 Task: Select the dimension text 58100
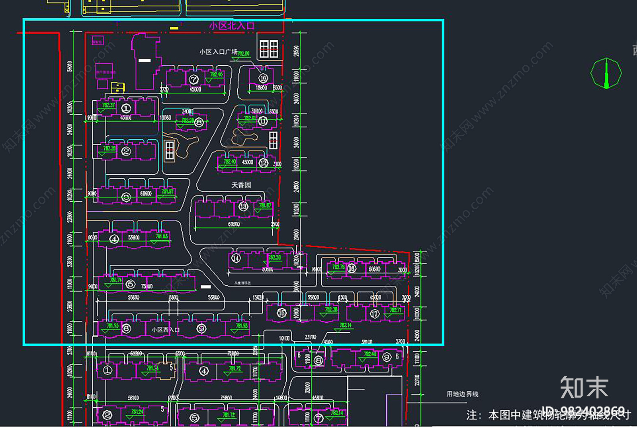point(367,341)
